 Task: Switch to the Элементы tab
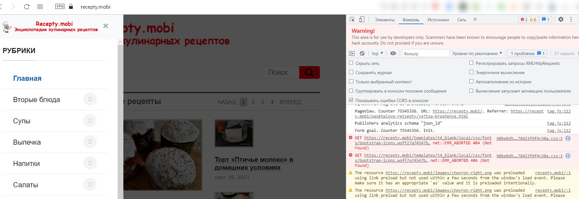point(385,20)
